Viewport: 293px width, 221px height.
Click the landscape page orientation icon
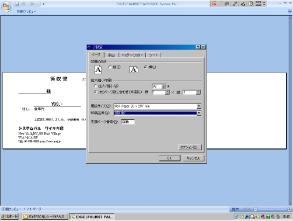click(134, 70)
